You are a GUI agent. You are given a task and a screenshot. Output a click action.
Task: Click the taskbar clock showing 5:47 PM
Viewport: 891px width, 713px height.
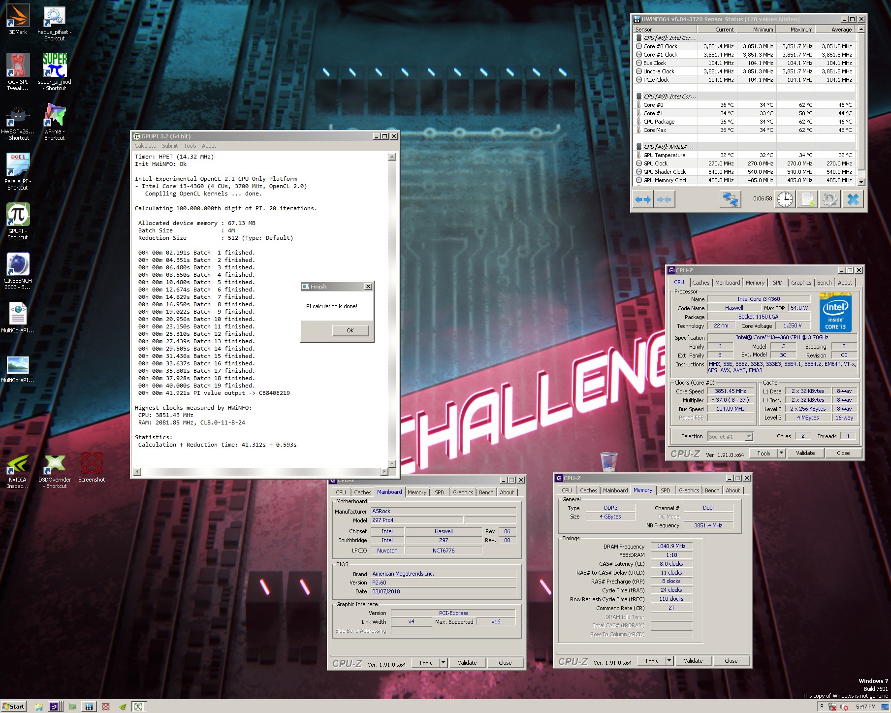[865, 707]
